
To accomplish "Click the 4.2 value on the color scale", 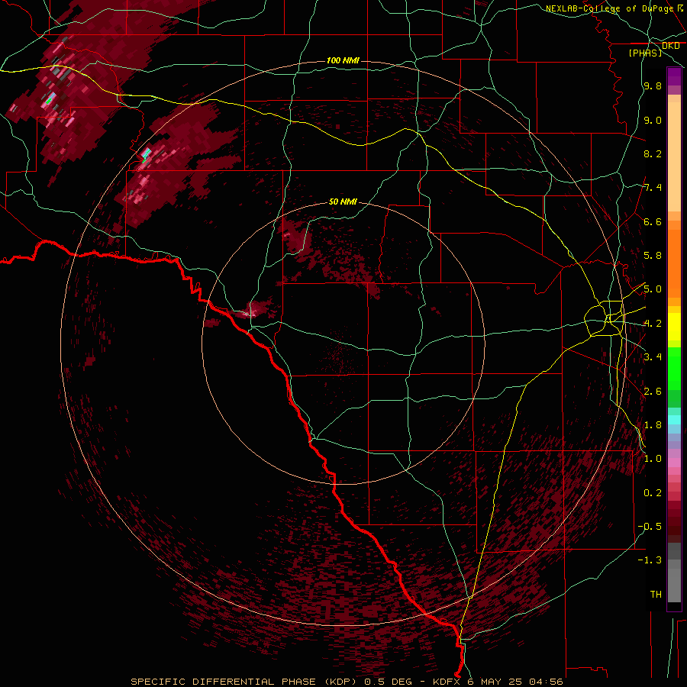I will [x=653, y=324].
